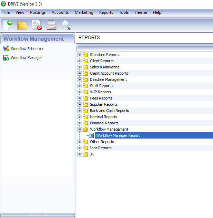Expand the WIP Reports tree node
The height and width of the screenshot is (218, 213).
(80, 92)
